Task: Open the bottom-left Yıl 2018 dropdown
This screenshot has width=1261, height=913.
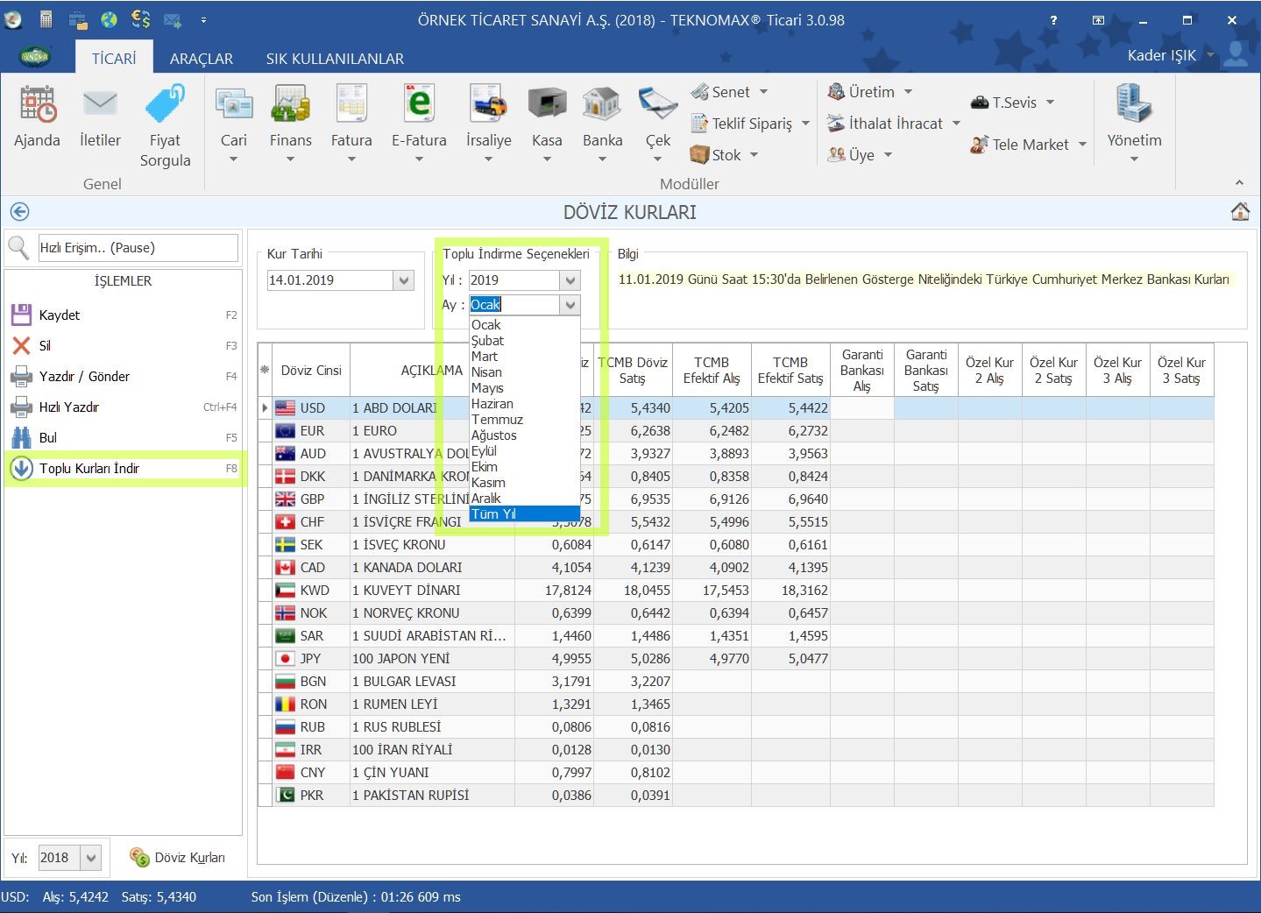Action: (91, 858)
